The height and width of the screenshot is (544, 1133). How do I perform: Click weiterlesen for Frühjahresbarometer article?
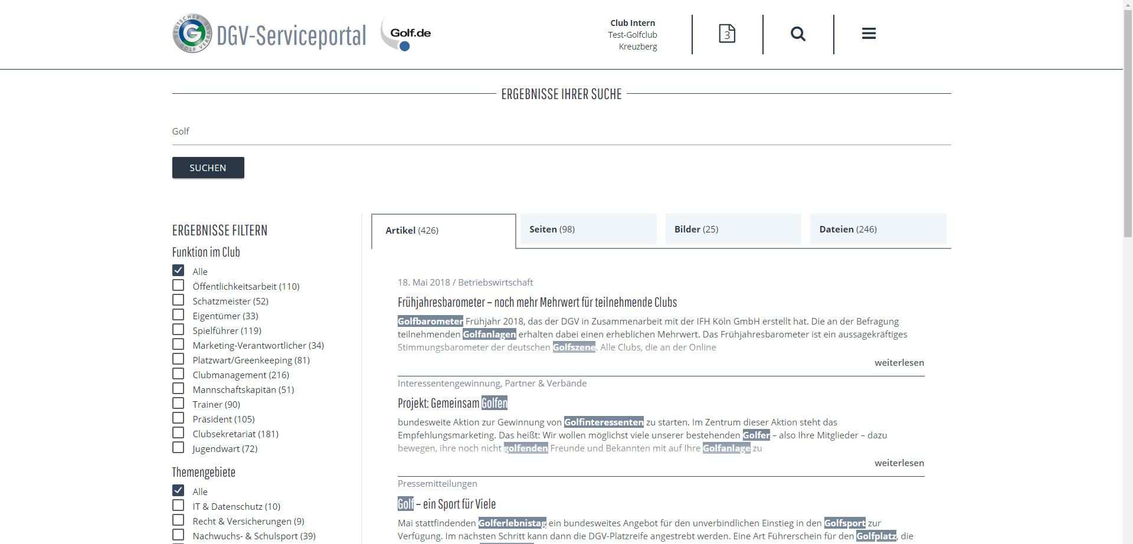point(899,363)
